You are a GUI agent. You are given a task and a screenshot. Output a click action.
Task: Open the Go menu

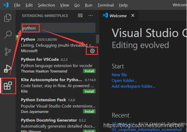[x=77, y=5]
